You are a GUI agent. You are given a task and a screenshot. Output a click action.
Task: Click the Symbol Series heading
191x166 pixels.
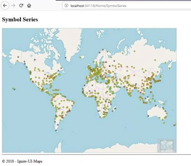[20, 20]
